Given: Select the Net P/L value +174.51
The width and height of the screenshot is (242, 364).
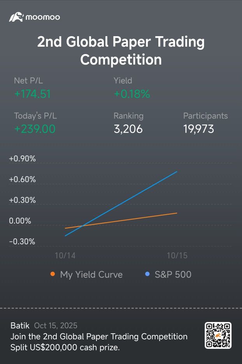Looking at the screenshot, I should click(x=33, y=94).
